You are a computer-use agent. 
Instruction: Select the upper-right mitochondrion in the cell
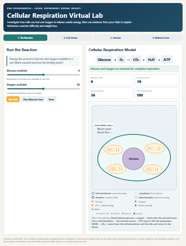(x=155, y=148)
